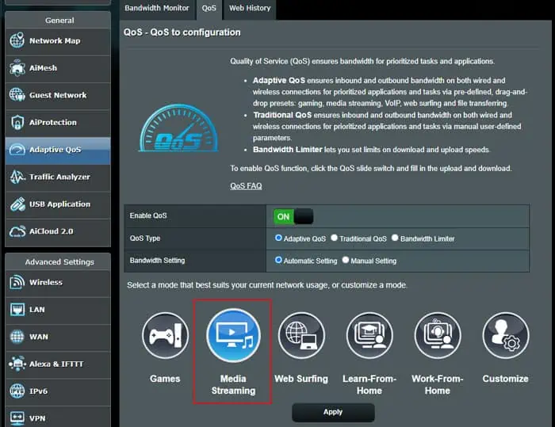Viewport: 555px width, 427px height.
Task: Select the Traditional QoS radio button
Action: tap(334, 238)
